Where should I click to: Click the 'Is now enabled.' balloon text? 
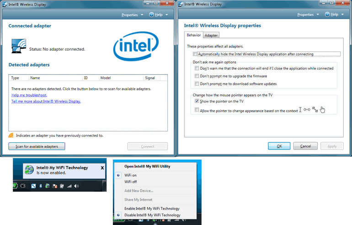coord(51,173)
